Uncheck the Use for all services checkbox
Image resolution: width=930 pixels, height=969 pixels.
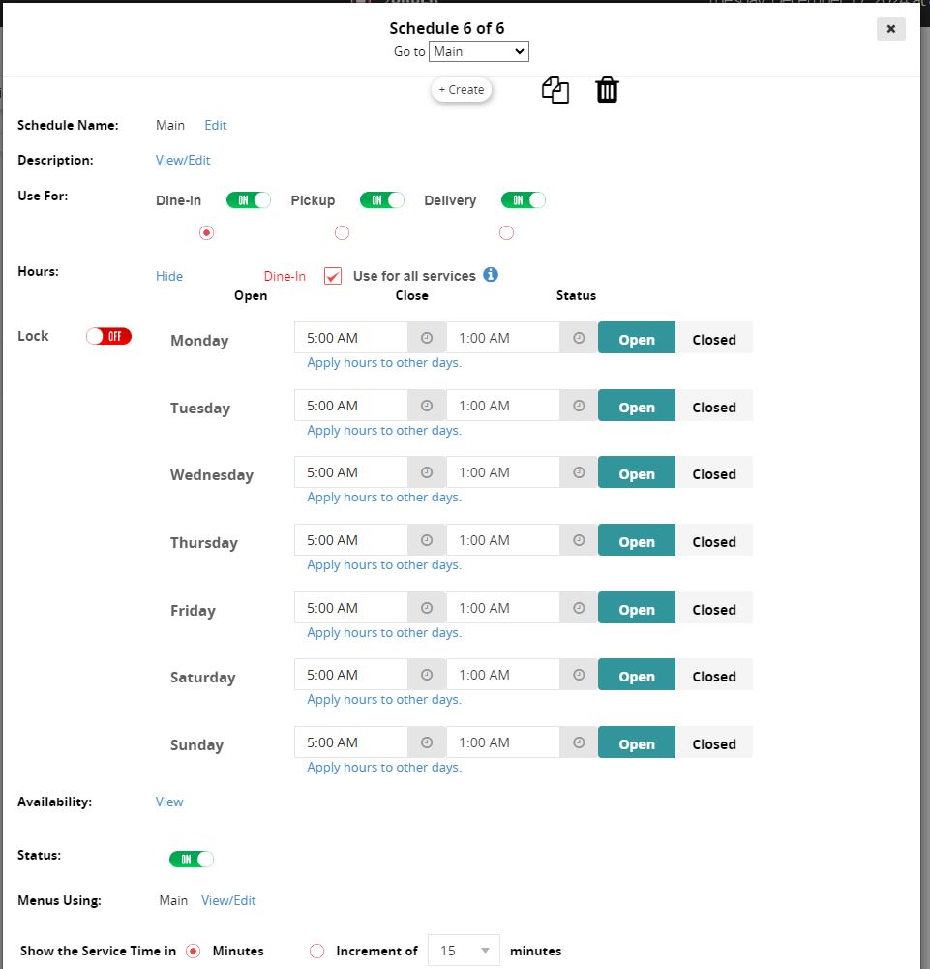(333, 276)
